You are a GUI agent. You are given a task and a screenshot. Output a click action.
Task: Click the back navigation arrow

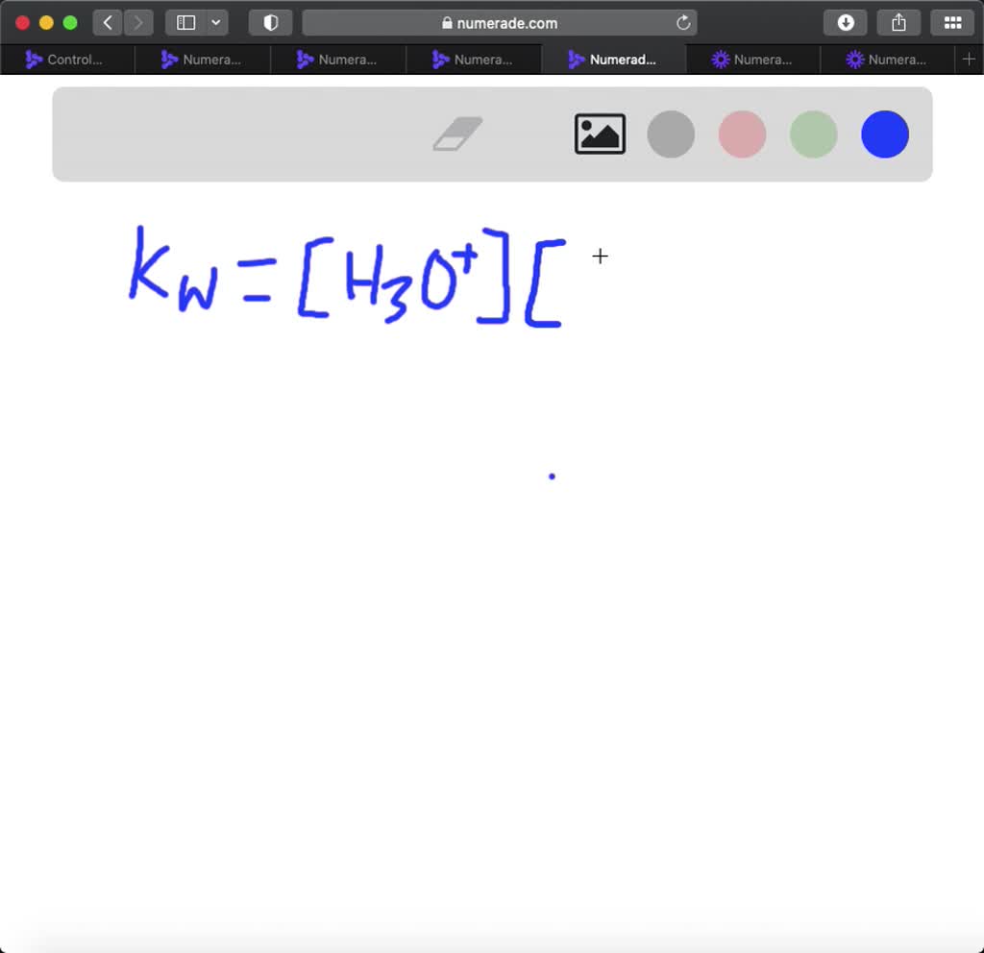(108, 22)
